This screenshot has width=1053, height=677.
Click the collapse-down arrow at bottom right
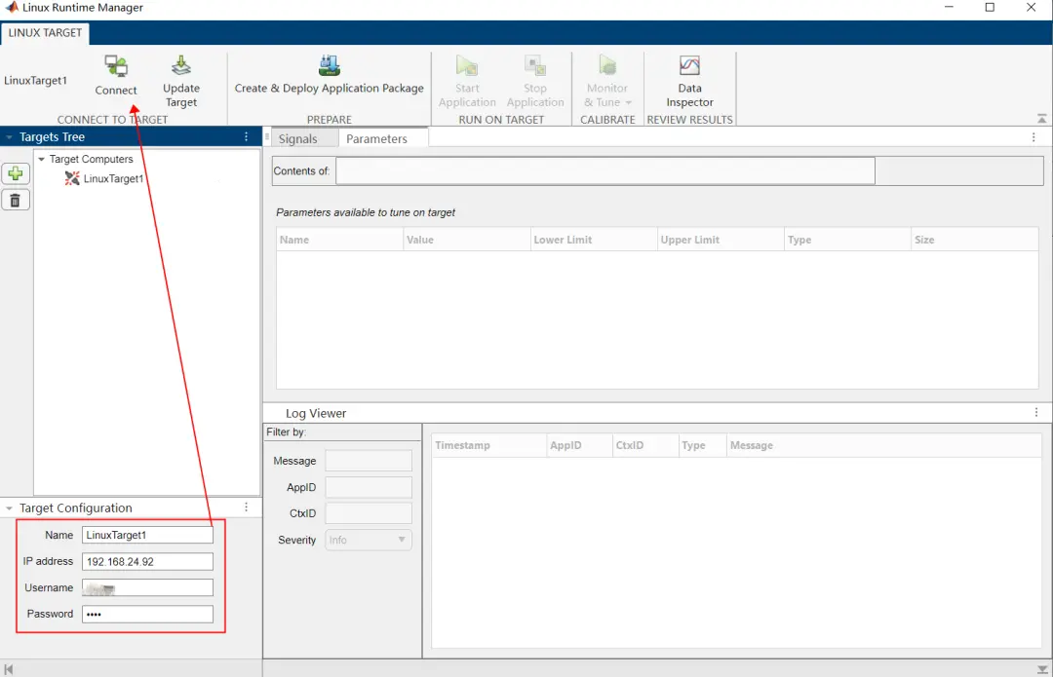(x=1042, y=669)
